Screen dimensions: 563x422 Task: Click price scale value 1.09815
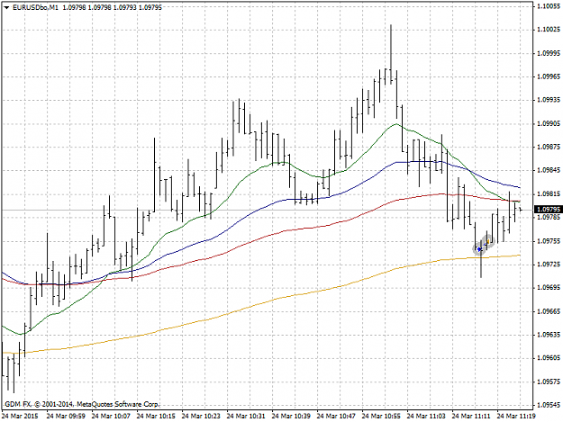point(549,193)
